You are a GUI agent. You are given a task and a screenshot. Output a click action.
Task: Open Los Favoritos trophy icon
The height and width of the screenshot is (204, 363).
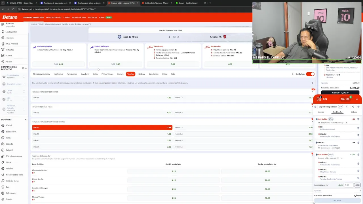(3, 32)
